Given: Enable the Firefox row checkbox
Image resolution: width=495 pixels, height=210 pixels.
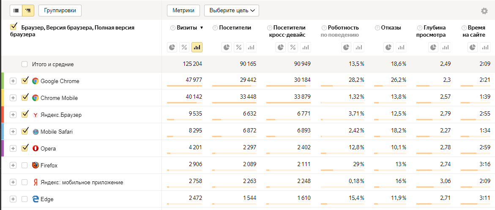Looking at the screenshot, I should pyautogui.click(x=25, y=165).
